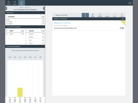
Task: Select Saturday 21 Nov day column
Action: coord(40,100)
